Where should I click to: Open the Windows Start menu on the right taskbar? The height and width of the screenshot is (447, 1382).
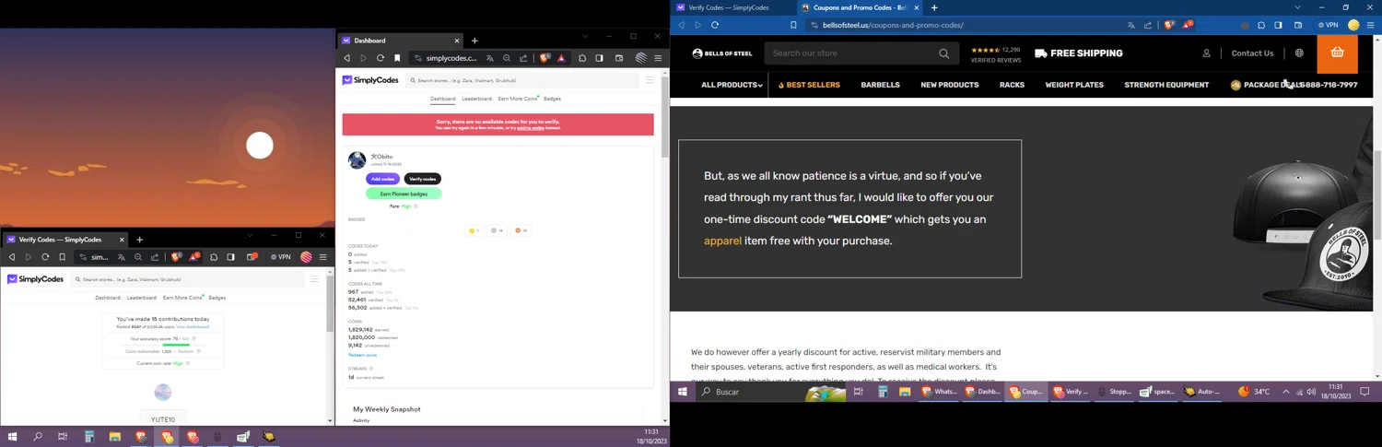pos(683,392)
